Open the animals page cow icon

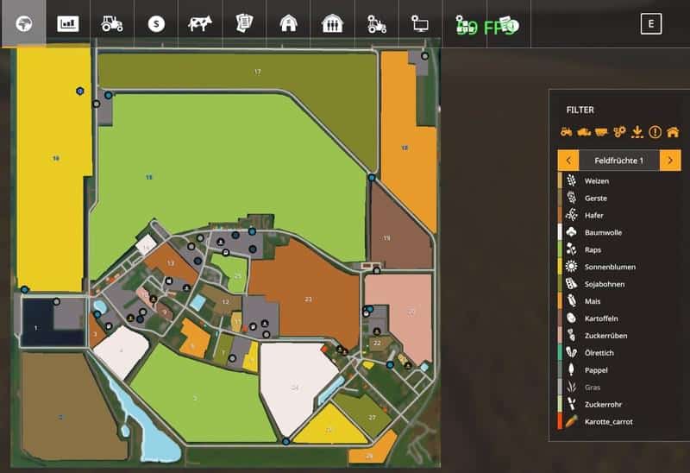pyautogui.click(x=200, y=24)
